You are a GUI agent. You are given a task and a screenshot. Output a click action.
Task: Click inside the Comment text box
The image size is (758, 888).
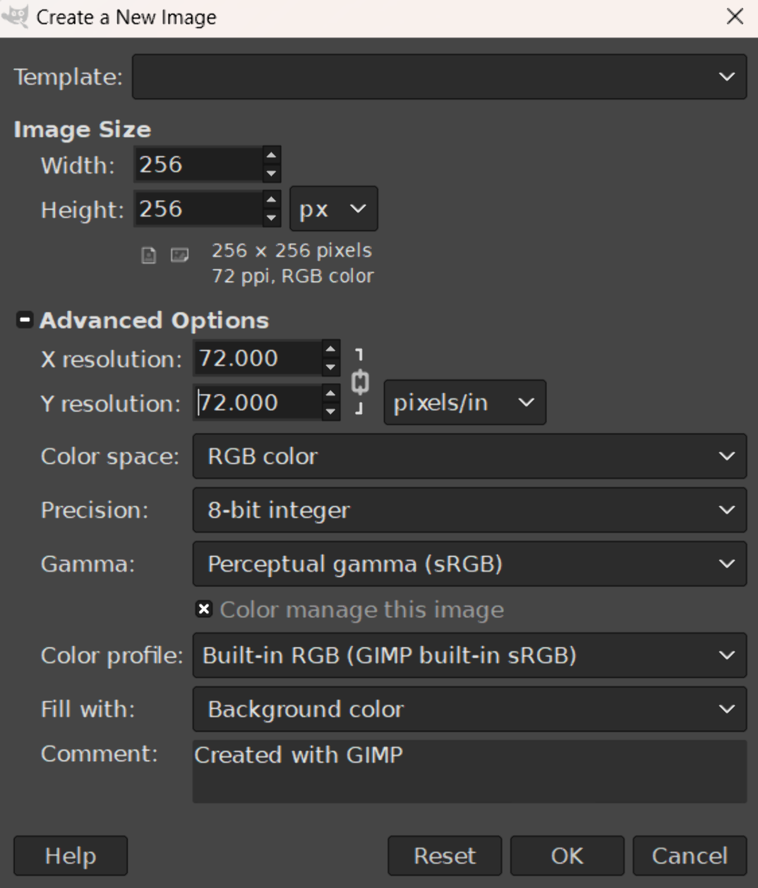469,772
